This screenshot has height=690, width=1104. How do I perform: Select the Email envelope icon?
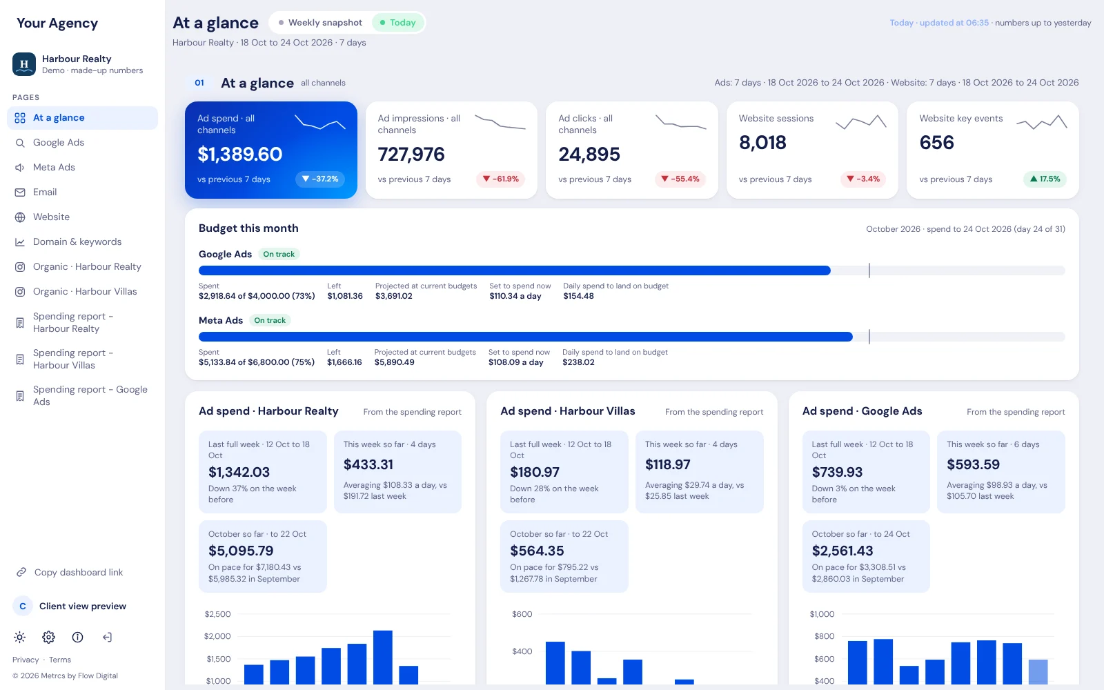20,193
